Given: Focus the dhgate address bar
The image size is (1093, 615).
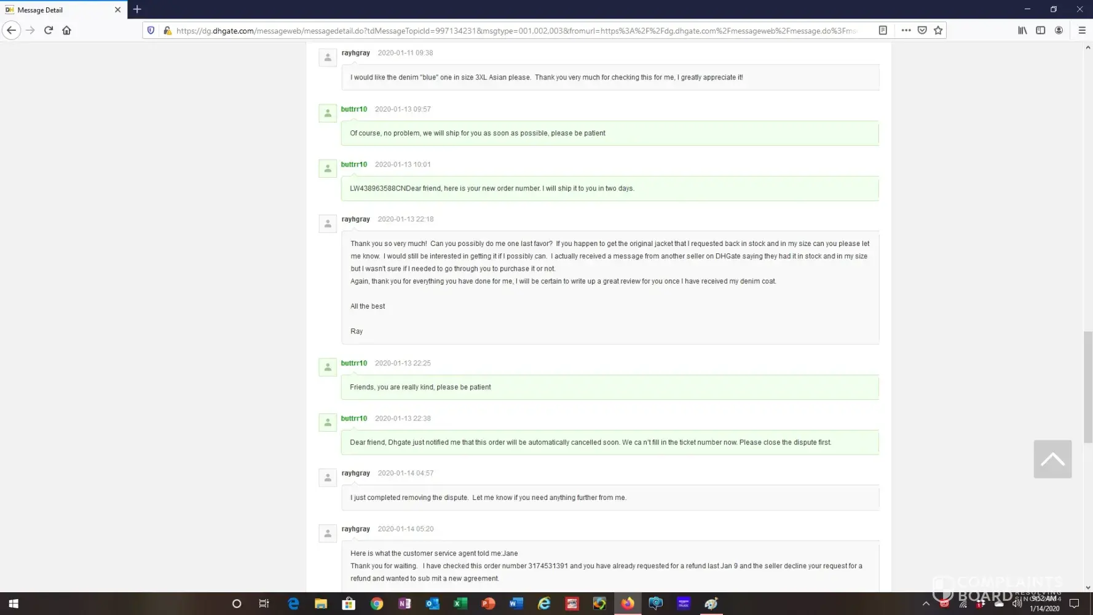Looking at the screenshot, I should (516, 30).
